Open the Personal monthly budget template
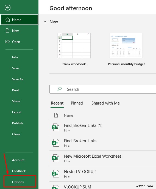The width and height of the screenshot is (156, 189). click(126, 46)
